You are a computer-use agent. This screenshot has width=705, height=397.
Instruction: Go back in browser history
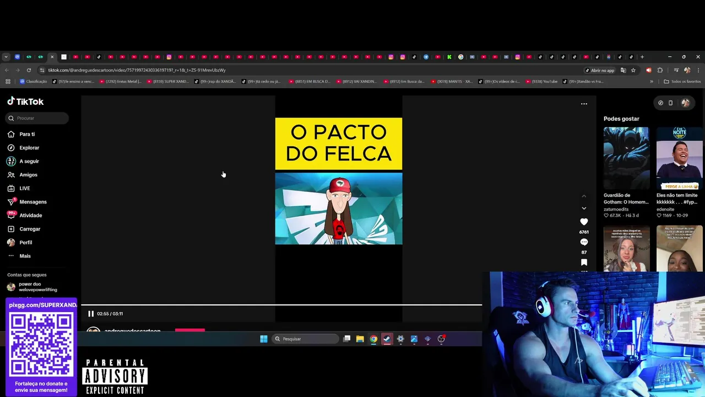[x=7, y=70]
